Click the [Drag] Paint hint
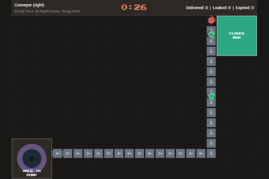 (x=71, y=11)
